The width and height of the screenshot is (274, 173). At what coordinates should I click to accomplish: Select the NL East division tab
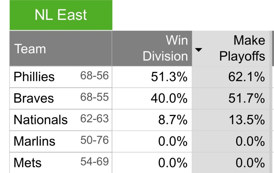point(61,15)
